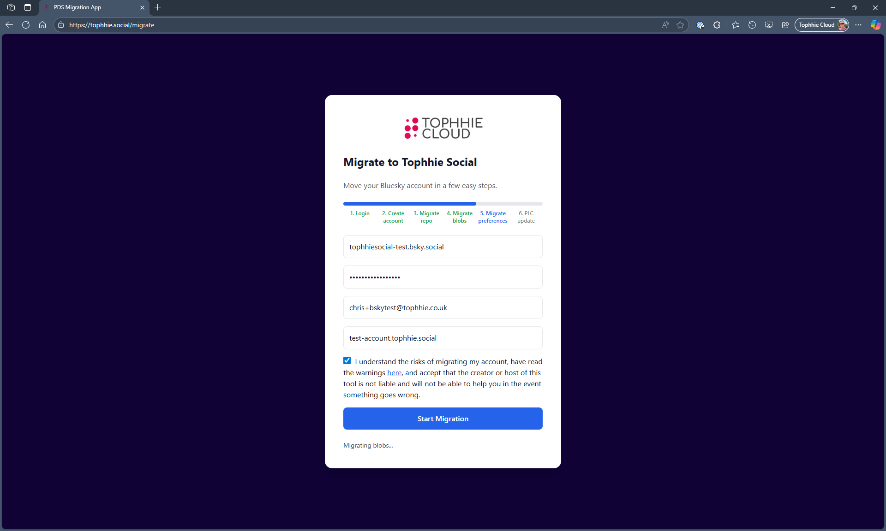886x531 pixels.
Task: Restore down the browser window
Action: 854,7
